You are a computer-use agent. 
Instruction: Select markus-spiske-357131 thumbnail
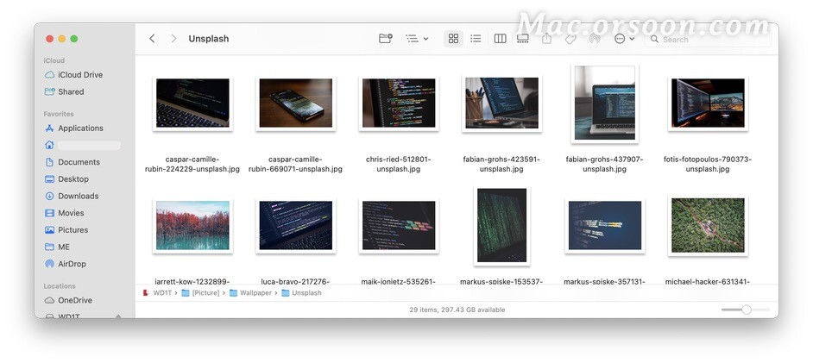604,225
